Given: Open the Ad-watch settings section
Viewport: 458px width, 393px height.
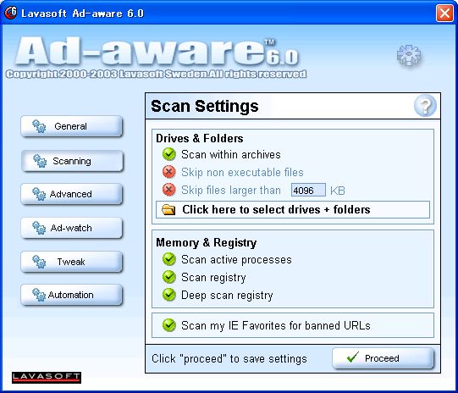Looking at the screenshot, I should pos(72,228).
